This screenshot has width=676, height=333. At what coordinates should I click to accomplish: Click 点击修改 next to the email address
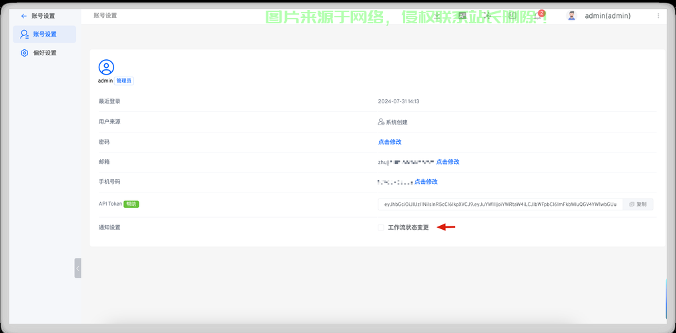coord(448,162)
